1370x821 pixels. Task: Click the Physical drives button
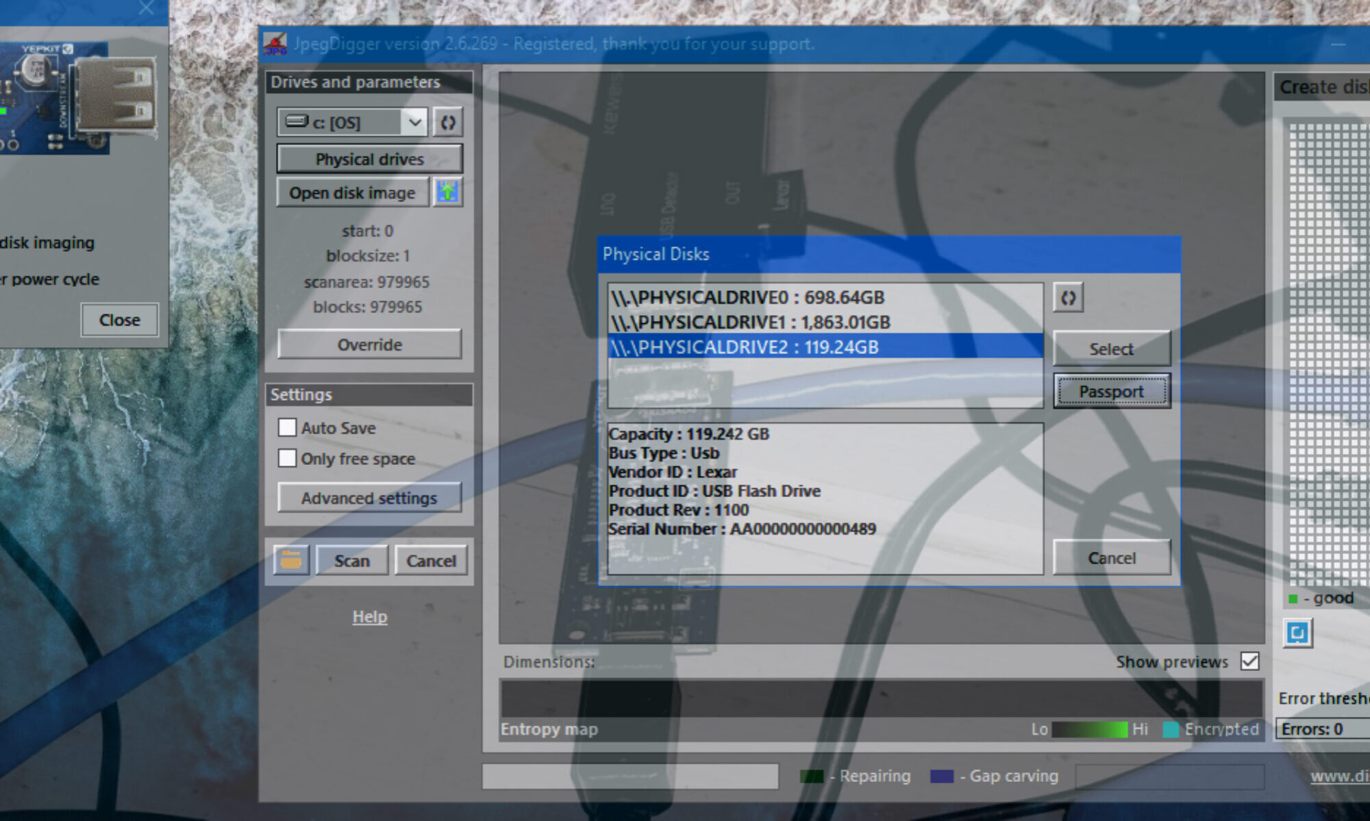[x=369, y=159]
